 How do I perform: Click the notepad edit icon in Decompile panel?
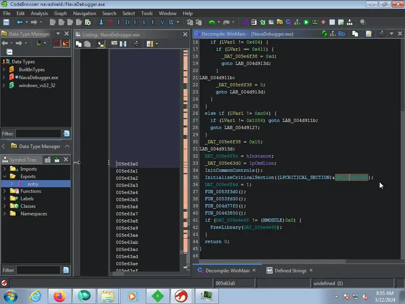click(x=369, y=34)
